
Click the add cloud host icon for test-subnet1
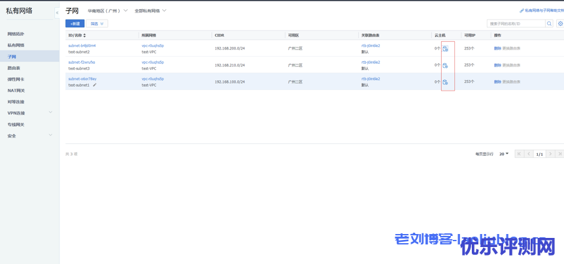pos(445,82)
